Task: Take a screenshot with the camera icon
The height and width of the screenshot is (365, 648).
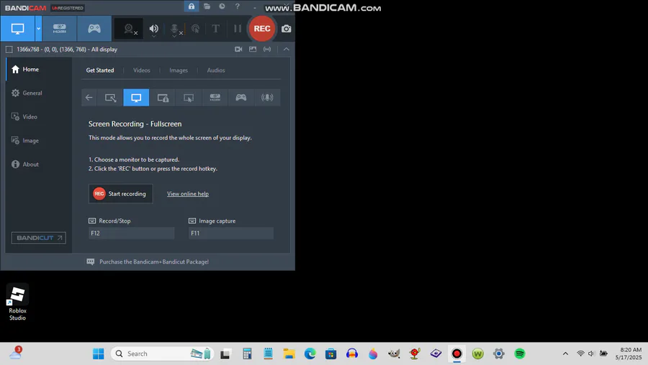Action: 286,29
